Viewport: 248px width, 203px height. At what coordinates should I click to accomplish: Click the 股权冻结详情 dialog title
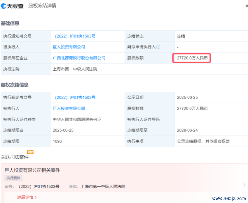pos(42,6)
